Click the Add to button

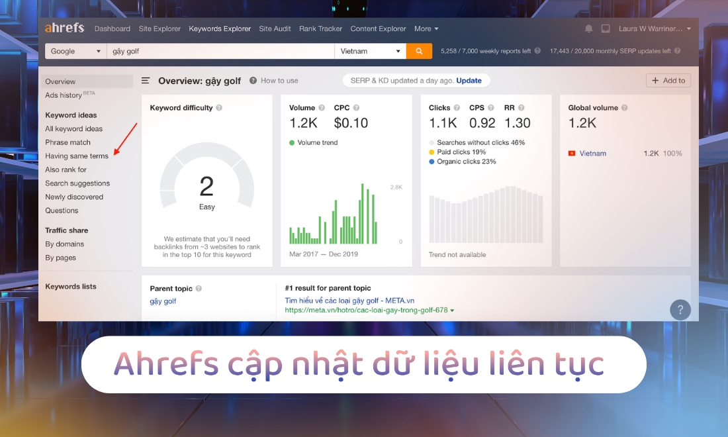point(668,79)
